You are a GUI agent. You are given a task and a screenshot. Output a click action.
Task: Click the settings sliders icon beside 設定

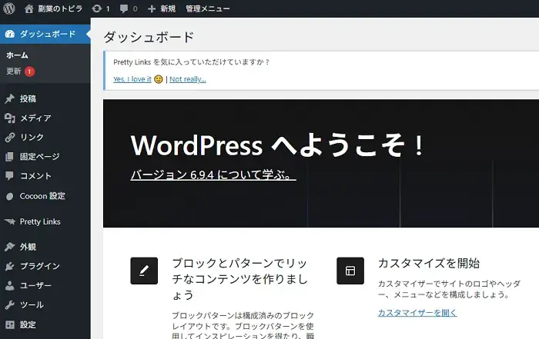pyautogui.click(x=10, y=324)
